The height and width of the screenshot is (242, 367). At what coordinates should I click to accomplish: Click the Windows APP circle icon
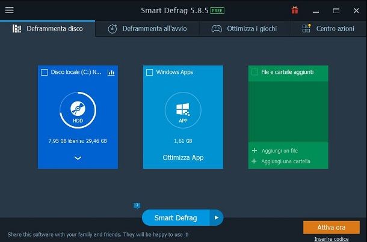click(183, 110)
